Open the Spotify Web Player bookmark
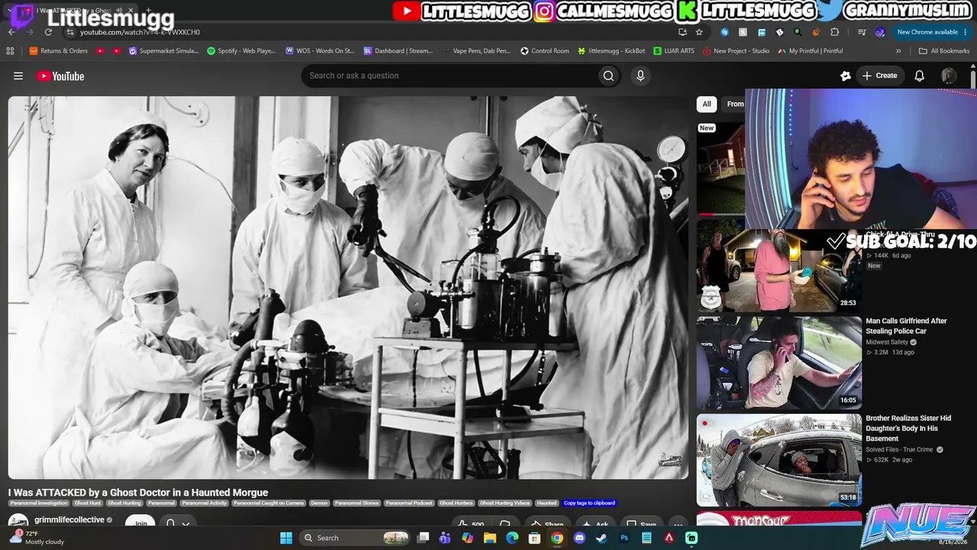The image size is (977, 550). point(241,51)
